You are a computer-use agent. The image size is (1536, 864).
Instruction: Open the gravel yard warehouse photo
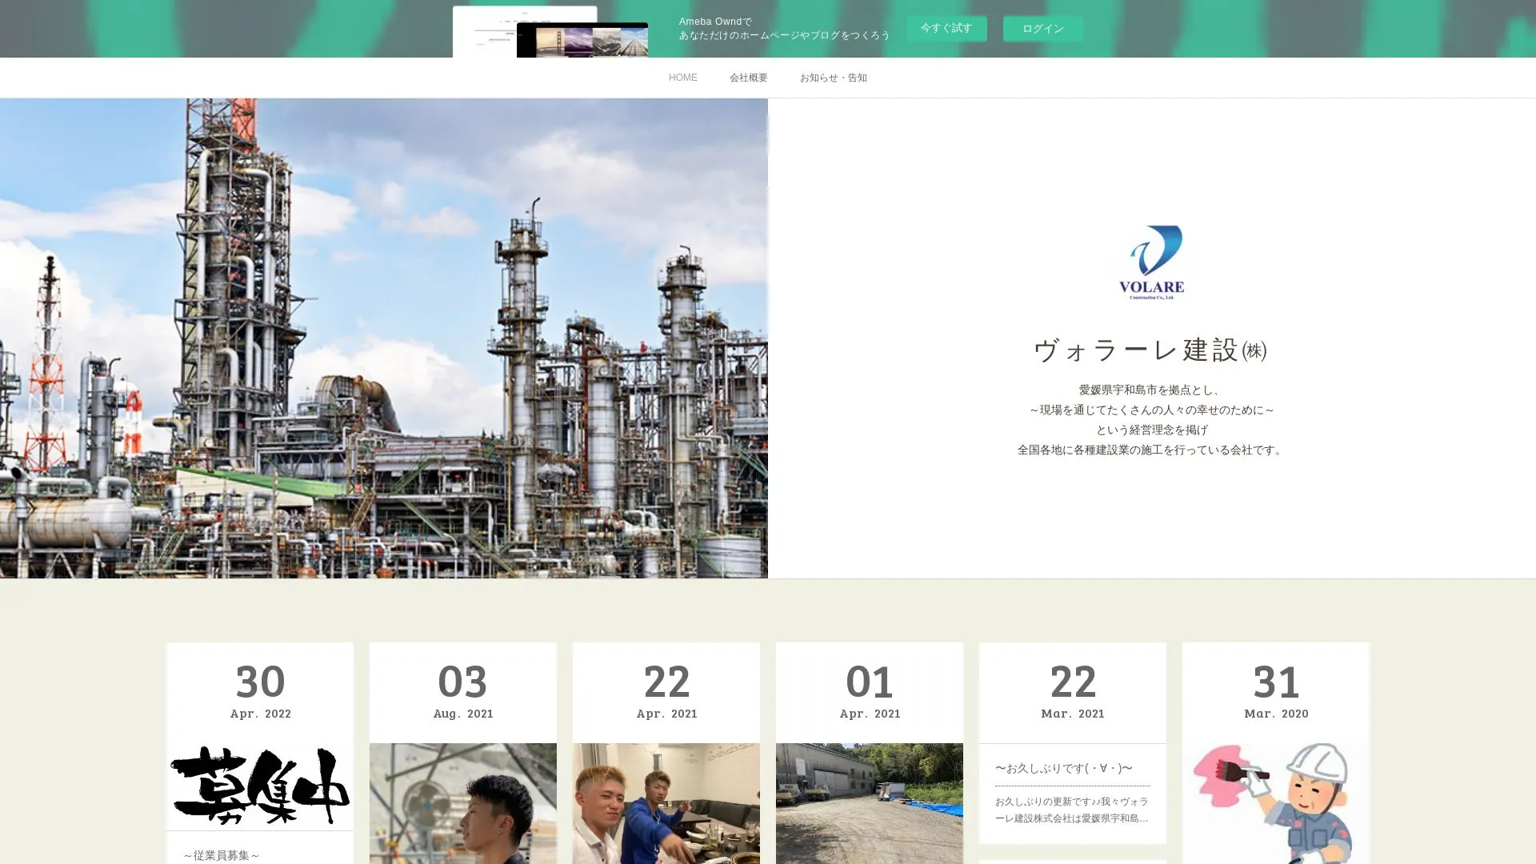pos(870,803)
